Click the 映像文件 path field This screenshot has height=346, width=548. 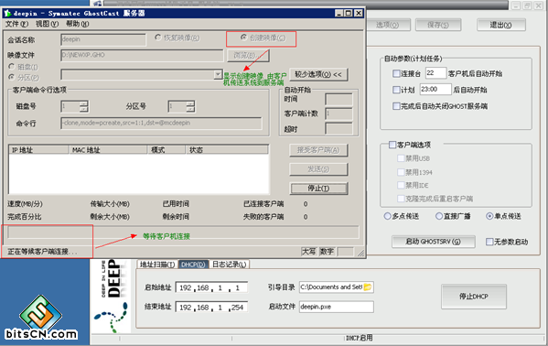(x=142, y=55)
